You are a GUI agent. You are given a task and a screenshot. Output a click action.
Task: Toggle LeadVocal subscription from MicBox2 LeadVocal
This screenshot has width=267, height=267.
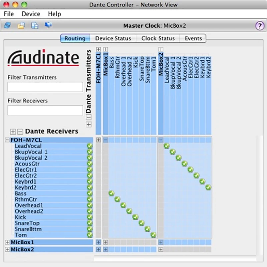[x=167, y=146]
